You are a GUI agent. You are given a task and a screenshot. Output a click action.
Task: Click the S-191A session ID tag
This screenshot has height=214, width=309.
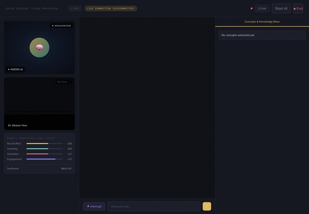(x=75, y=8)
